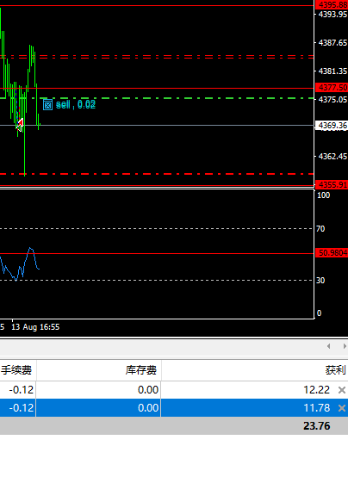Click the 4381.35 price scale label
The image size is (348, 477).
[332, 71]
